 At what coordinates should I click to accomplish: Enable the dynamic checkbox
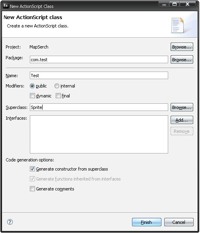coord(32,96)
